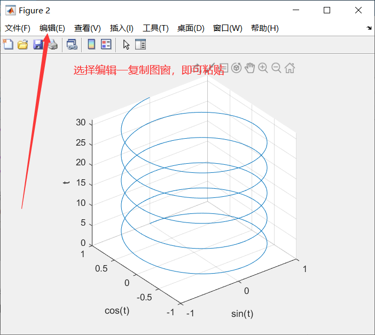Close the Figure 2 window
This screenshot has width=375, height=335.
click(x=358, y=10)
